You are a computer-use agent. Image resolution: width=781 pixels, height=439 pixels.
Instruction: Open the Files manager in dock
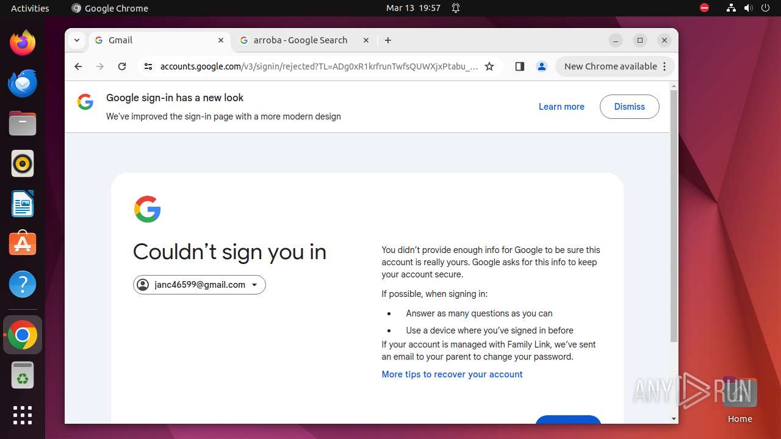[23, 123]
